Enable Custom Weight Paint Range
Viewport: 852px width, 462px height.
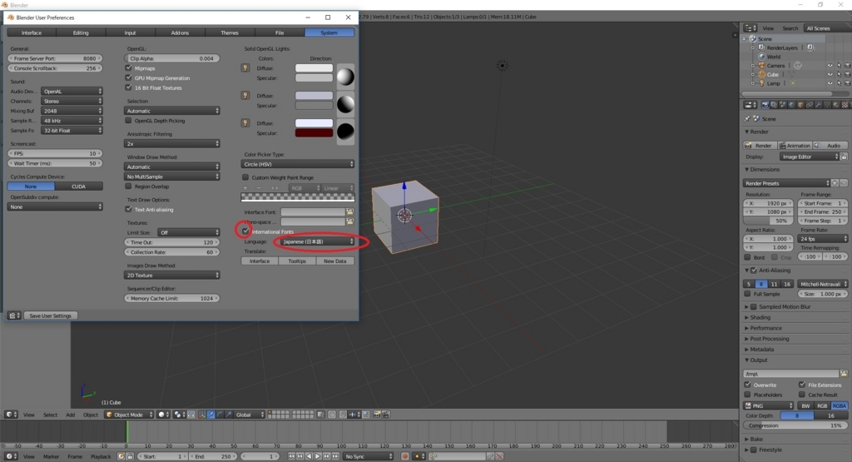coord(245,177)
